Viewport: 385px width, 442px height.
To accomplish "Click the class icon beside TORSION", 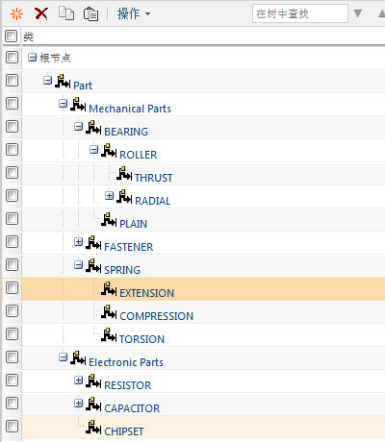I will click(109, 335).
